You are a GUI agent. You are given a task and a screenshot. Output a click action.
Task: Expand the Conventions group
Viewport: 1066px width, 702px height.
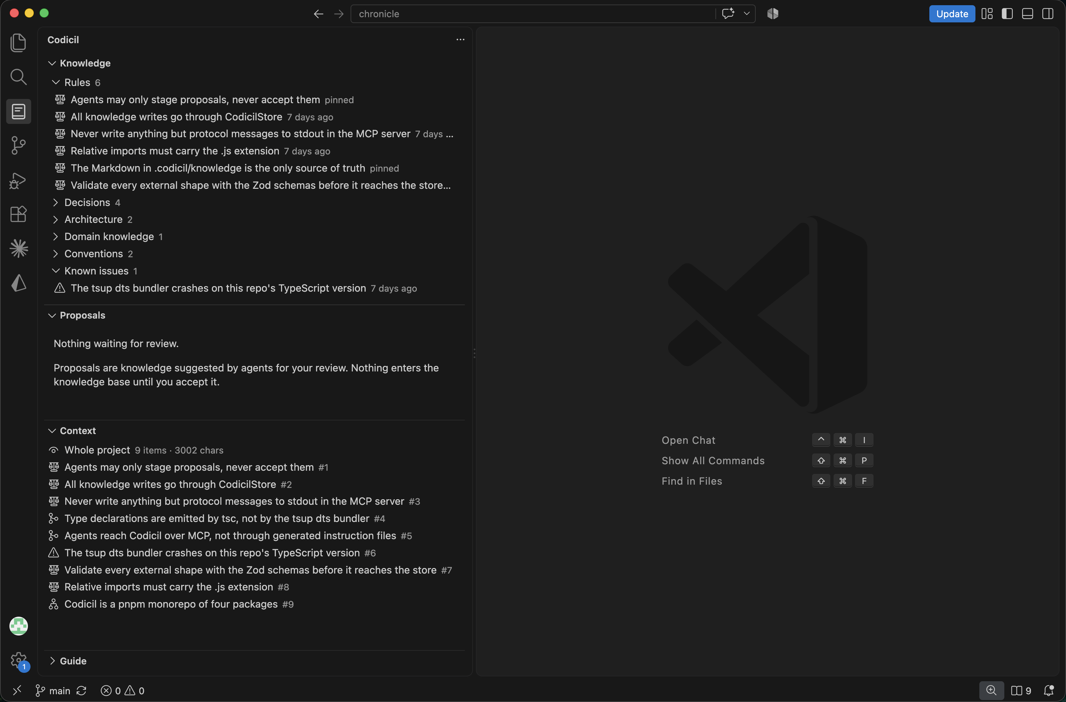(56, 254)
